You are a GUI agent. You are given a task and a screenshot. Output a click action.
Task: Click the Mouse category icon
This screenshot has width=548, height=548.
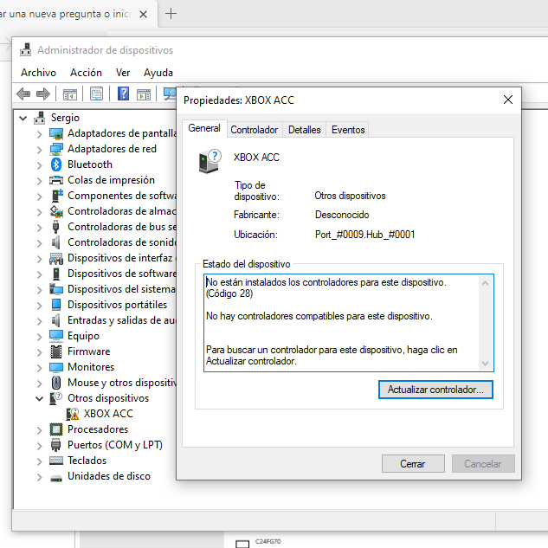(56, 383)
